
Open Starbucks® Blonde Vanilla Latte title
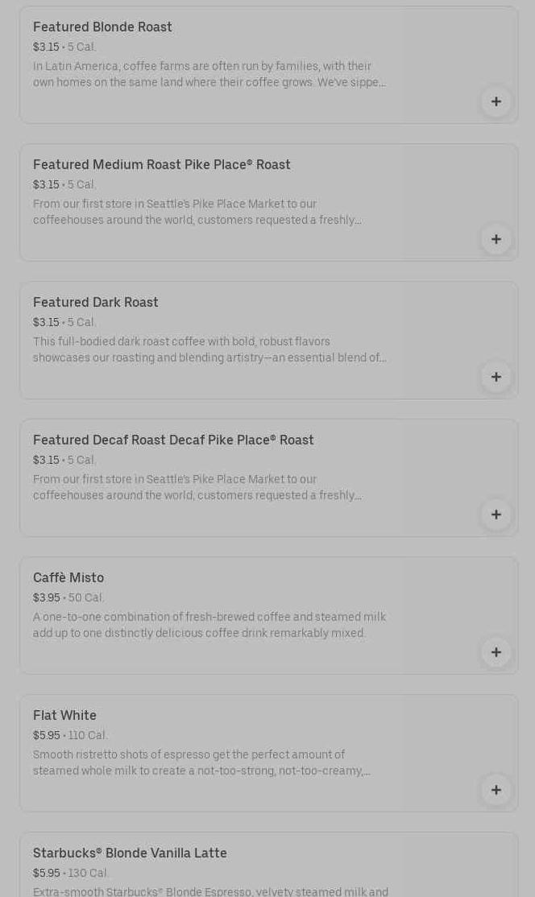pyautogui.click(x=130, y=854)
